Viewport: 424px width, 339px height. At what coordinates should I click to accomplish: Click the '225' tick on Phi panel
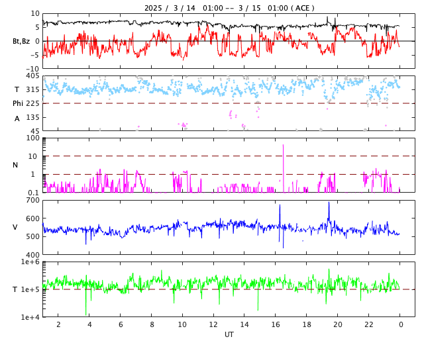coord(32,103)
